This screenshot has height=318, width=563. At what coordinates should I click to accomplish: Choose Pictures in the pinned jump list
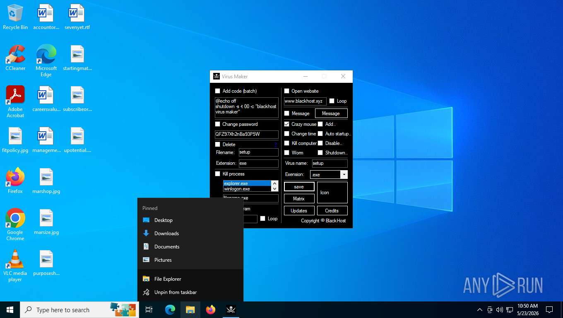pyautogui.click(x=190, y=260)
